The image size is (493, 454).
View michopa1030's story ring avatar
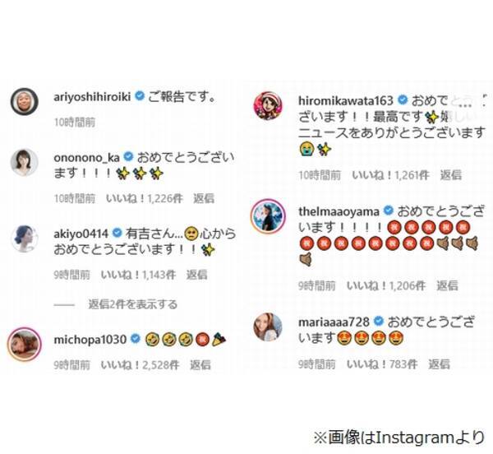point(24,344)
